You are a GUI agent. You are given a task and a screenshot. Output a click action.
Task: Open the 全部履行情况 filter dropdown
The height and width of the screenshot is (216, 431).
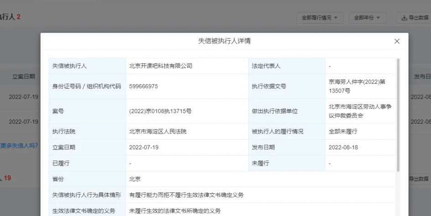pyautogui.click(x=319, y=18)
